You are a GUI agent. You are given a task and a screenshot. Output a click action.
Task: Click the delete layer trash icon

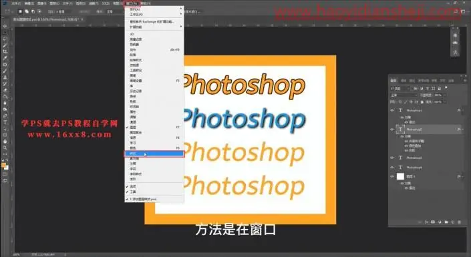tap(459, 222)
